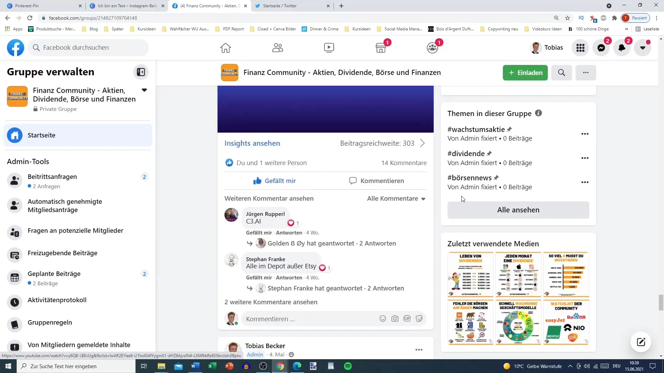Open Geplante Beiträge
This screenshot has height=373, width=664.
[x=78, y=278]
